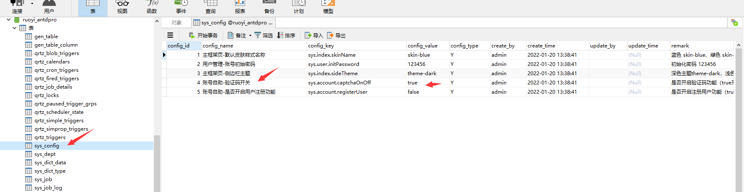Open the 用户 user manager
The height and width of the screenshot is (192, 744).
tap(49, 7)
